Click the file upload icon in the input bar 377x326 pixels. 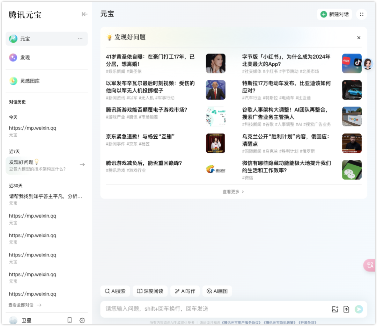coord(346,309)
